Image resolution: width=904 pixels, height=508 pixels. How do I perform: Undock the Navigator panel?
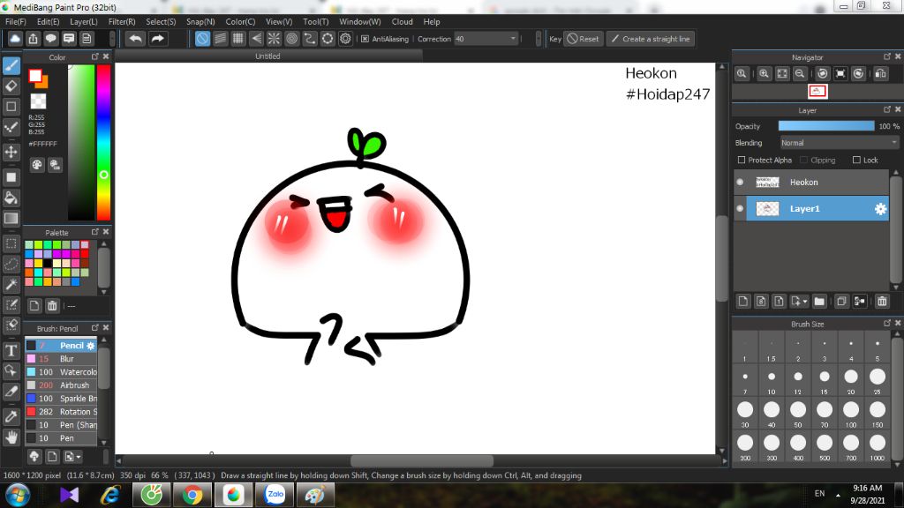coord(886,56)
